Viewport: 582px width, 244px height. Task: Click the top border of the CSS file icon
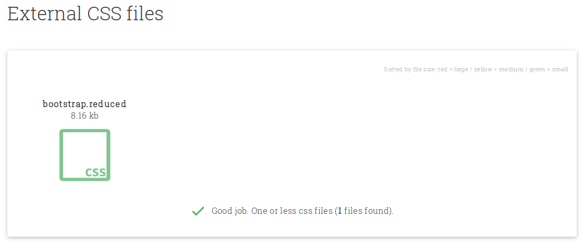click(x=85, y=131)
